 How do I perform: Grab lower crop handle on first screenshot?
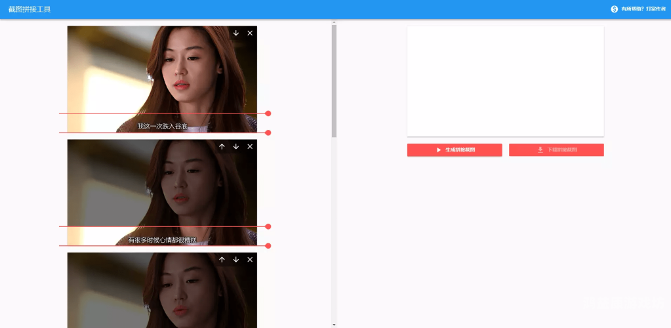[268, 133]
